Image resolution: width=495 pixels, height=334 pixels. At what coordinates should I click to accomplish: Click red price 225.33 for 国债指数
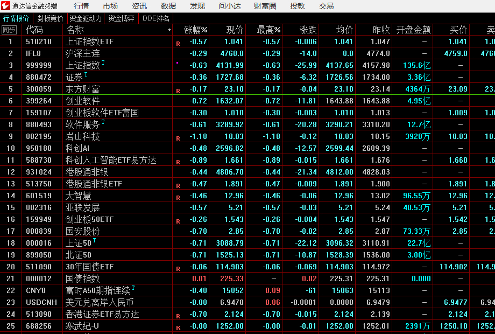point(232,279)
